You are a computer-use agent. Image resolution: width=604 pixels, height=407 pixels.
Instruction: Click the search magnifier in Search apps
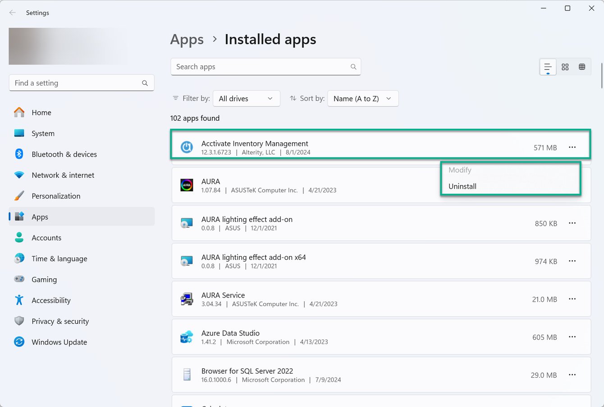coord(353,67)
